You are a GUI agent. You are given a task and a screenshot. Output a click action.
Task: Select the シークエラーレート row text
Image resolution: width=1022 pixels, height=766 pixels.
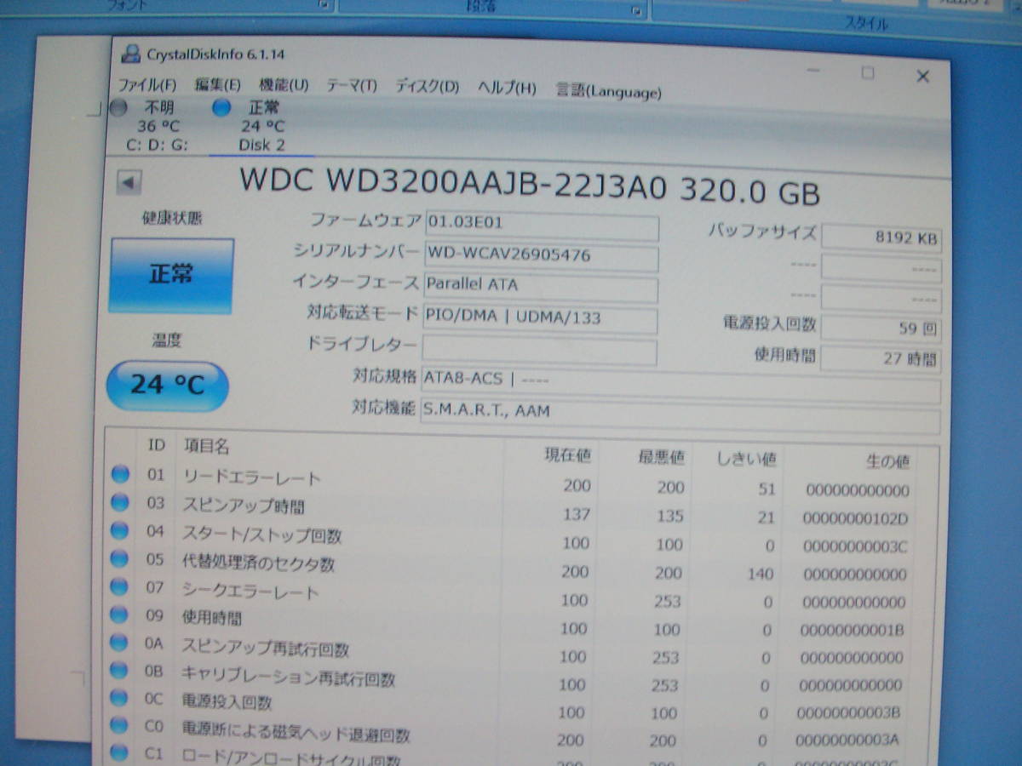coord(250,591)
